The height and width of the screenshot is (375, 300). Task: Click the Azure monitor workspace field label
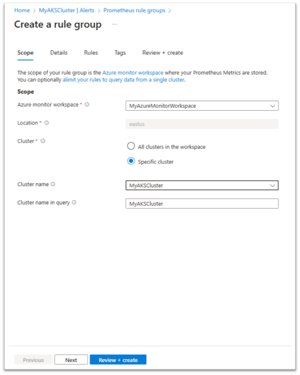tap(48, 105)
